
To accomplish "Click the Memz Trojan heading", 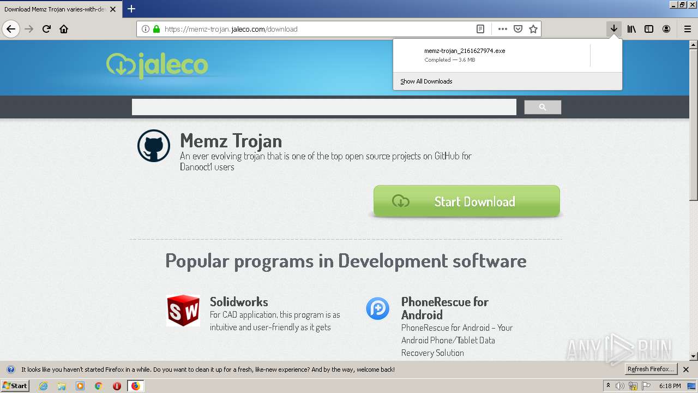I will 231,140.
